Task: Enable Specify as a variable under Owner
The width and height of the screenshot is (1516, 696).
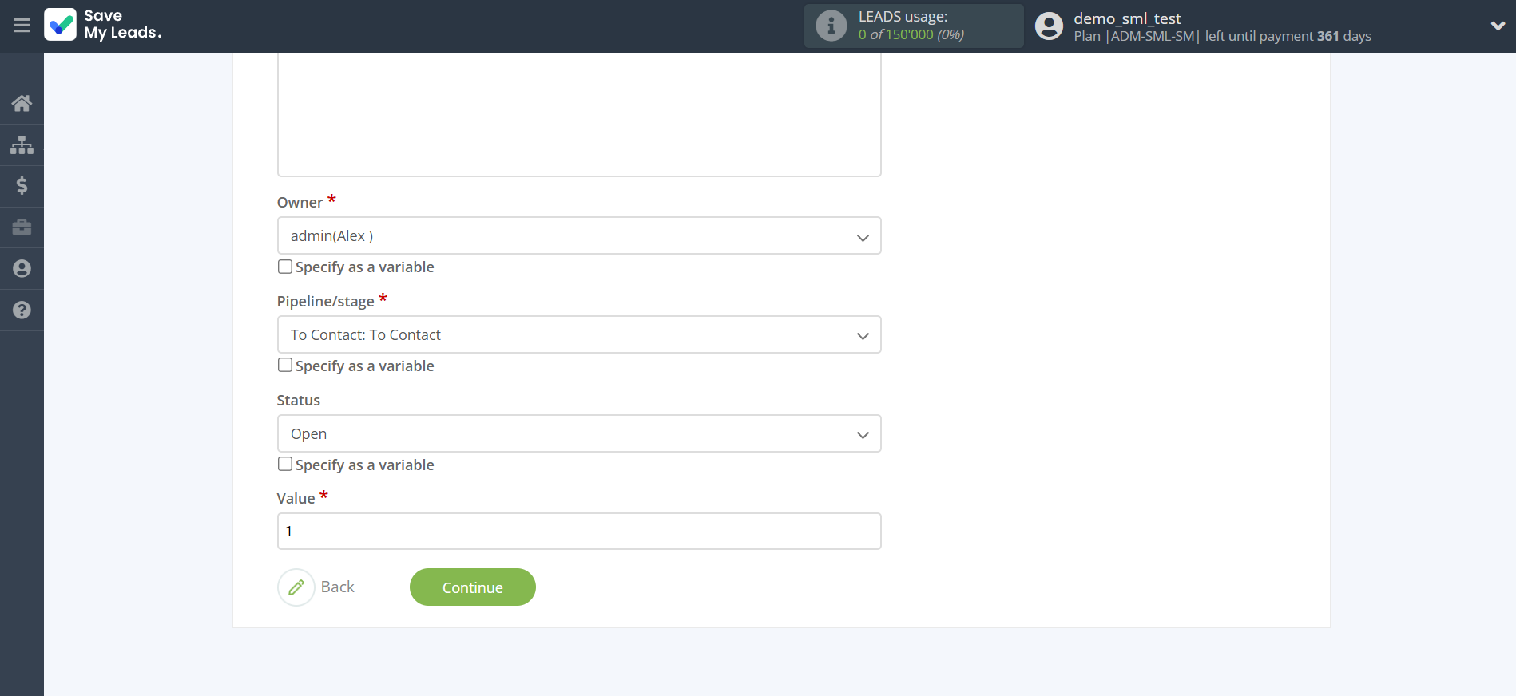Action: 285,267
